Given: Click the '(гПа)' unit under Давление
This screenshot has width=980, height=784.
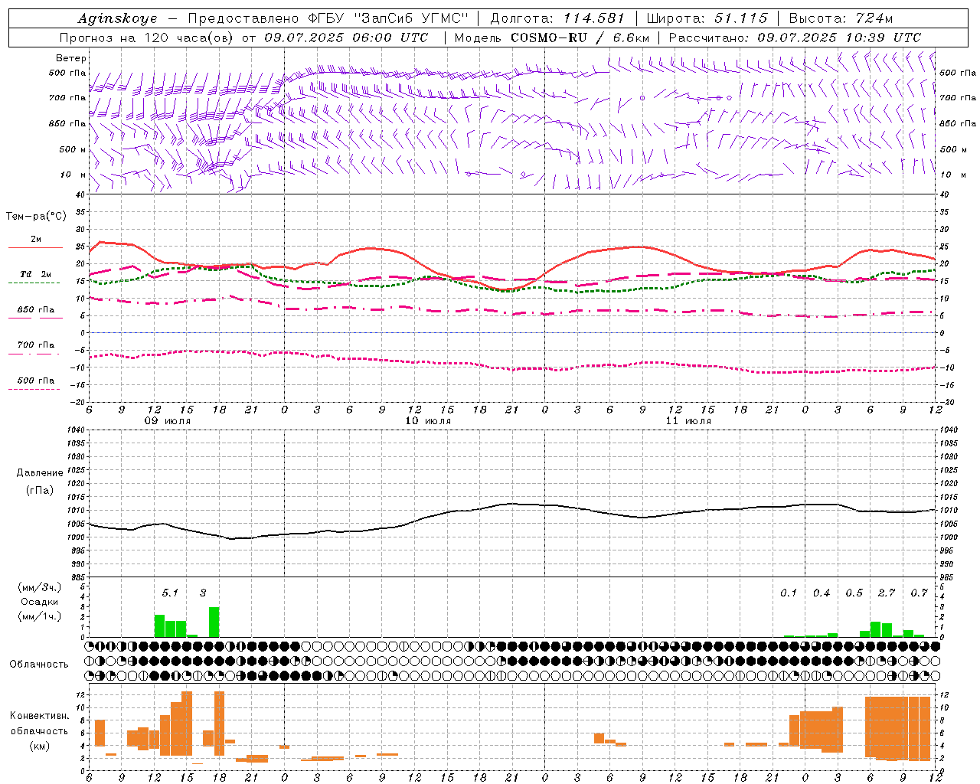Looking at the screenshot, I should tap(40, 491).
